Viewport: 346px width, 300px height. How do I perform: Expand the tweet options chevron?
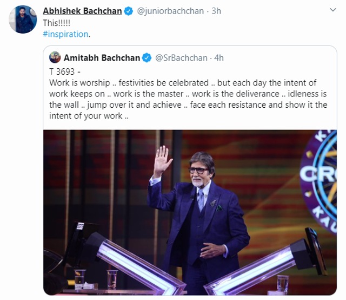point(333,10)
